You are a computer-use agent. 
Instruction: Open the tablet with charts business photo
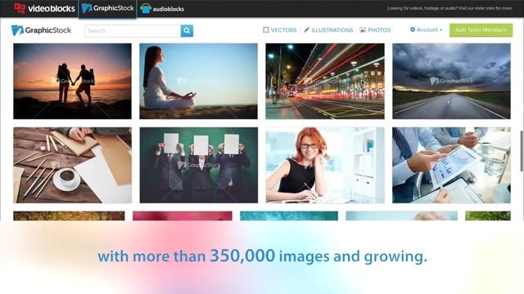click(x=451, y=165)
